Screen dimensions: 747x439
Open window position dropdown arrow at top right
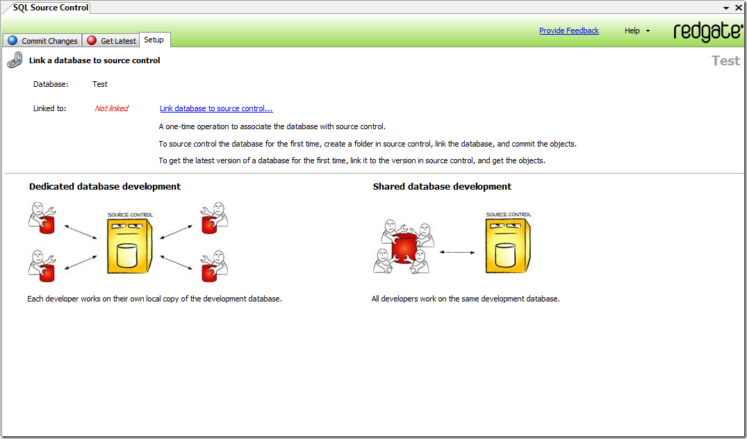(x=726, y=8)
